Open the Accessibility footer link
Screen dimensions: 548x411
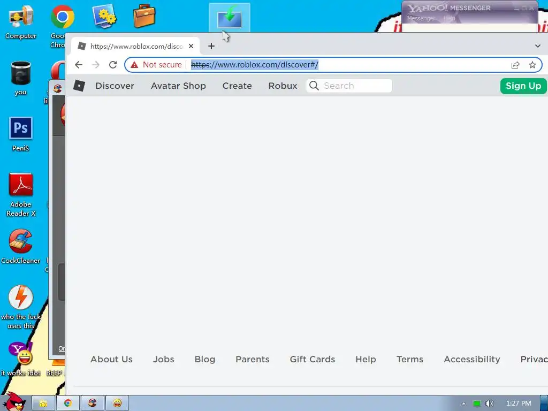[472, 359]
